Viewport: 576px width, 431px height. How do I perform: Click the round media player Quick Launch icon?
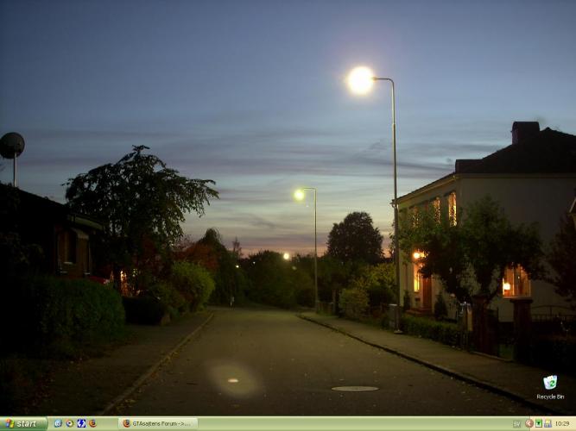(70, 423)
